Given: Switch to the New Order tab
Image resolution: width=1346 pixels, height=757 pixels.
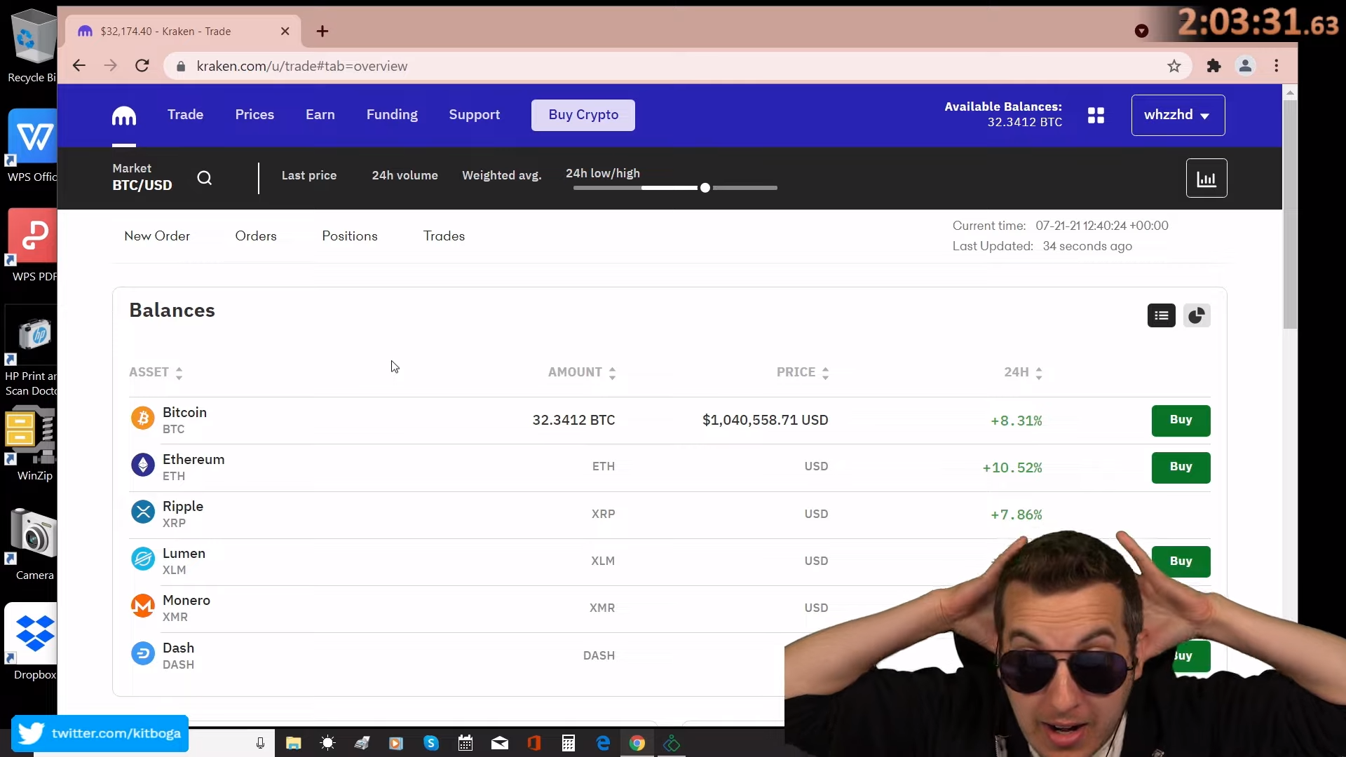Looking at the screenshot, I should 157,236.
